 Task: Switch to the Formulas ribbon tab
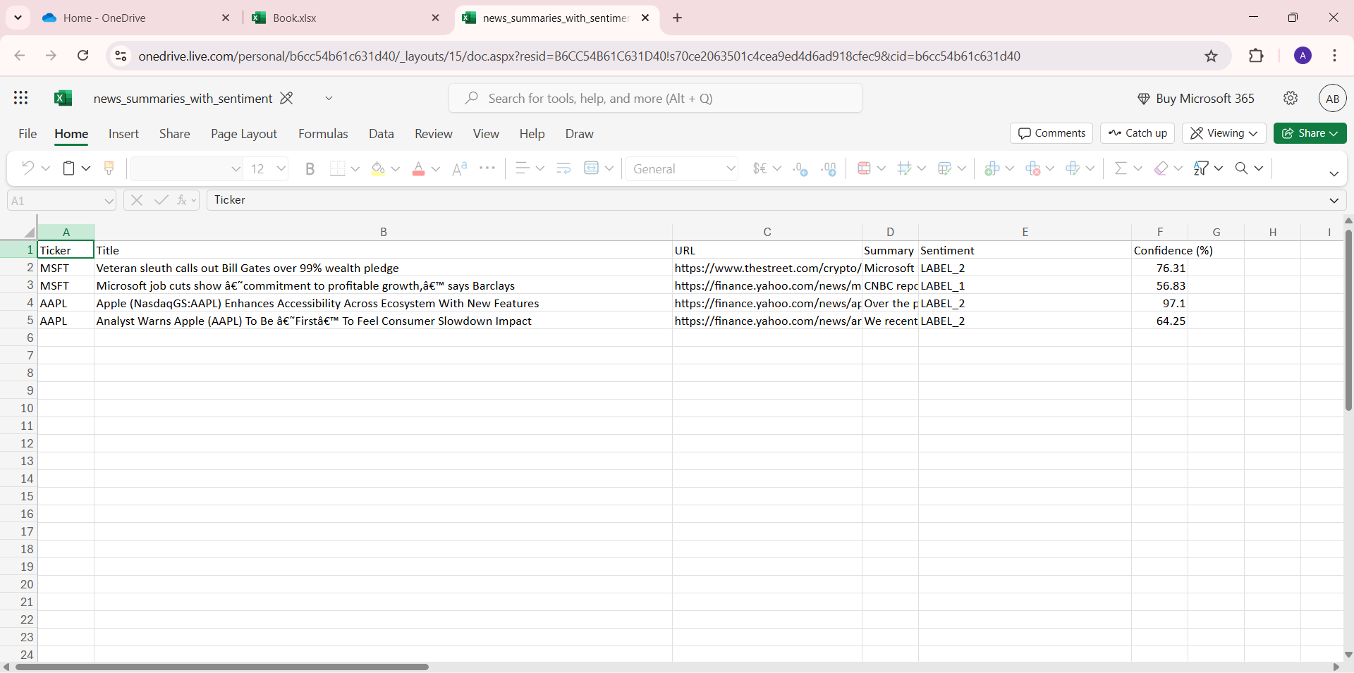point(323,134)
